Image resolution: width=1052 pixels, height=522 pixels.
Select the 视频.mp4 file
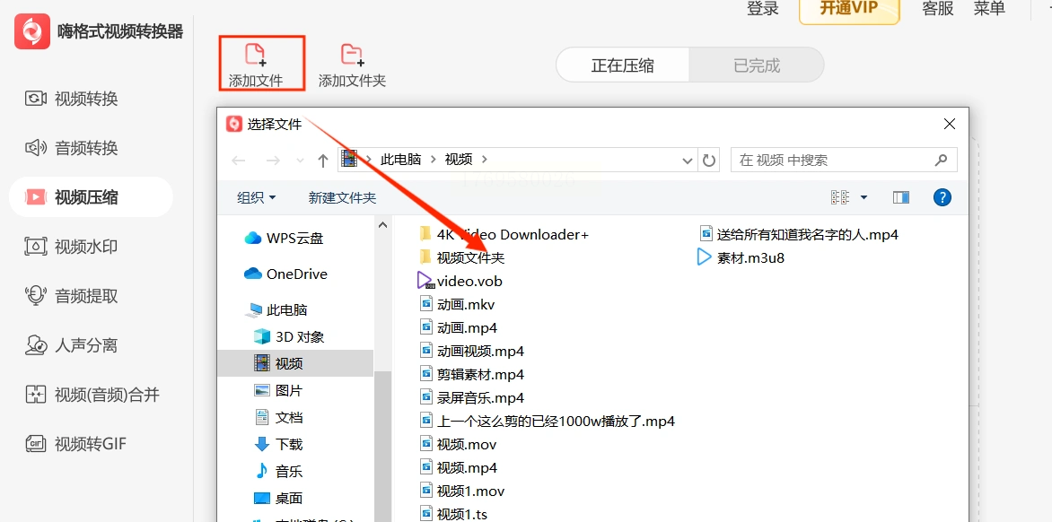pyautogui.click(x=458, y=467)
